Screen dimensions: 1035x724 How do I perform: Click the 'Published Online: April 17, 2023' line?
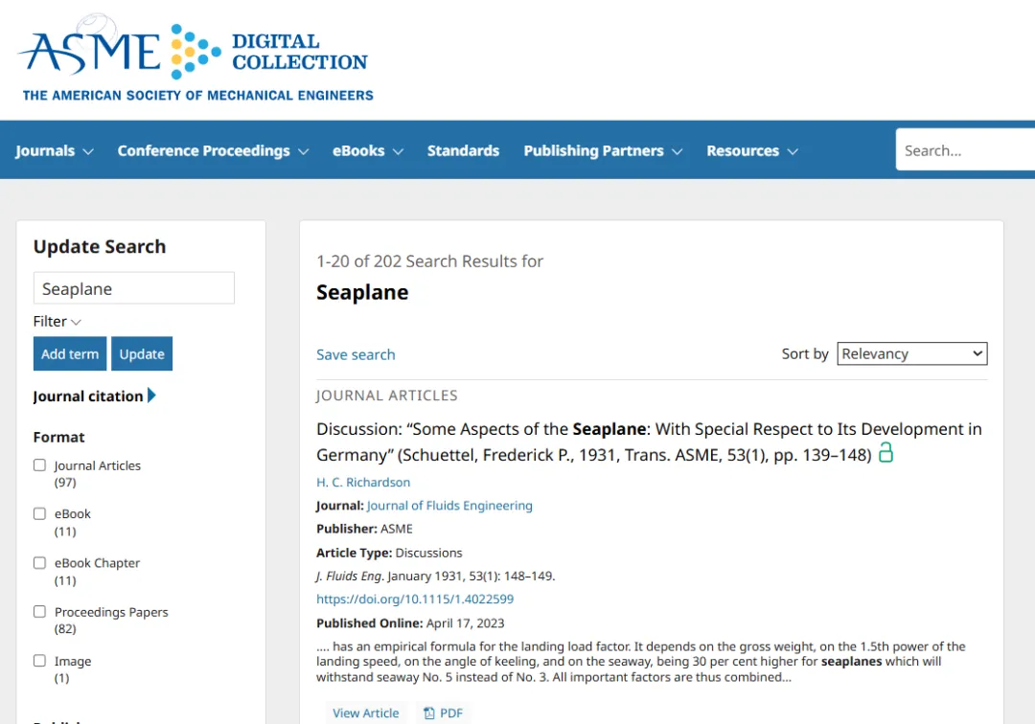[x=410, y=623]
